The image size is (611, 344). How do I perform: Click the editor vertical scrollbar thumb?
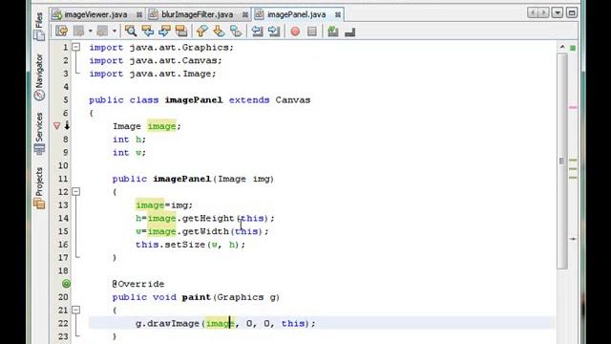562,161
